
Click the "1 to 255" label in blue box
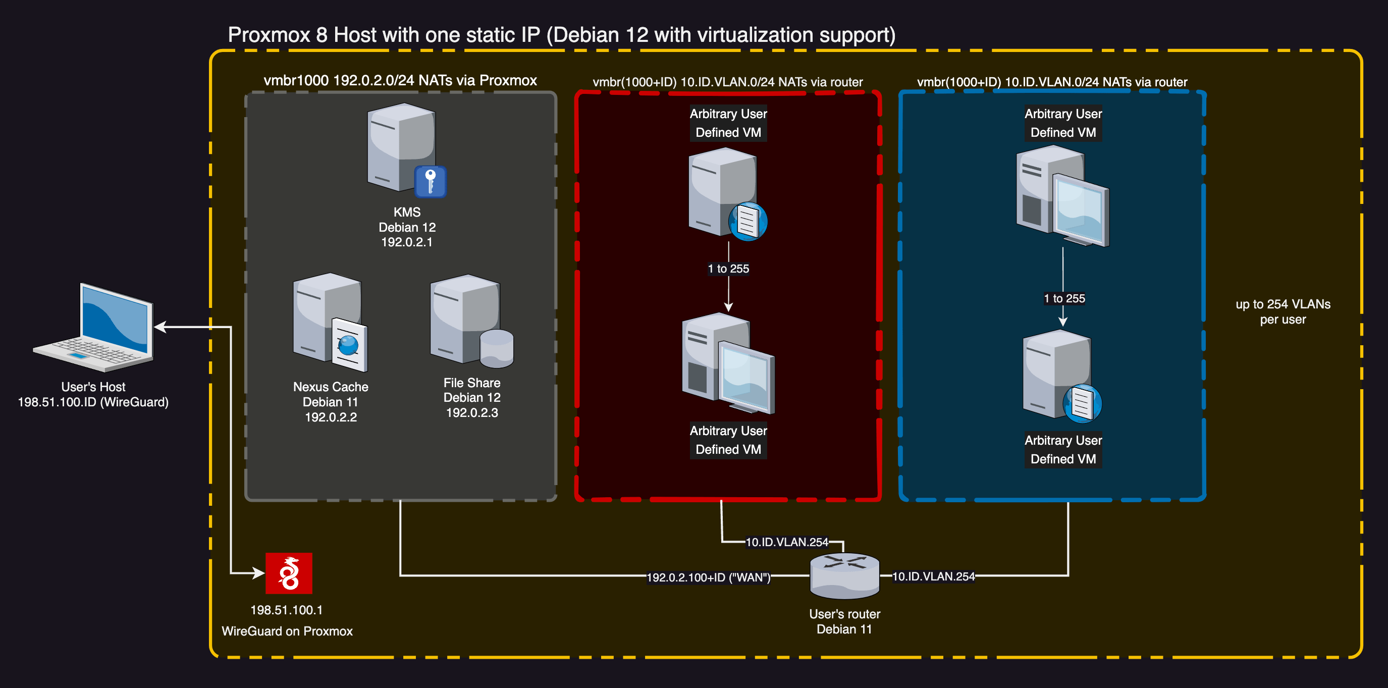click(1063, 298)
